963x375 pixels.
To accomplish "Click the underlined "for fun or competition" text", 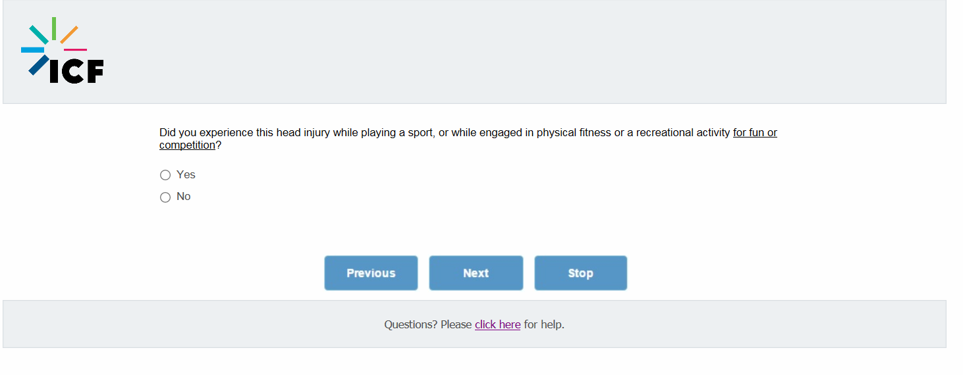I will tap(755, 133).
